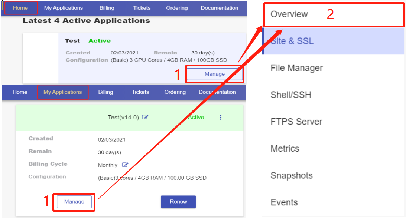
Task: Select FTPS Server menu entry
Action: pos(296,122)
